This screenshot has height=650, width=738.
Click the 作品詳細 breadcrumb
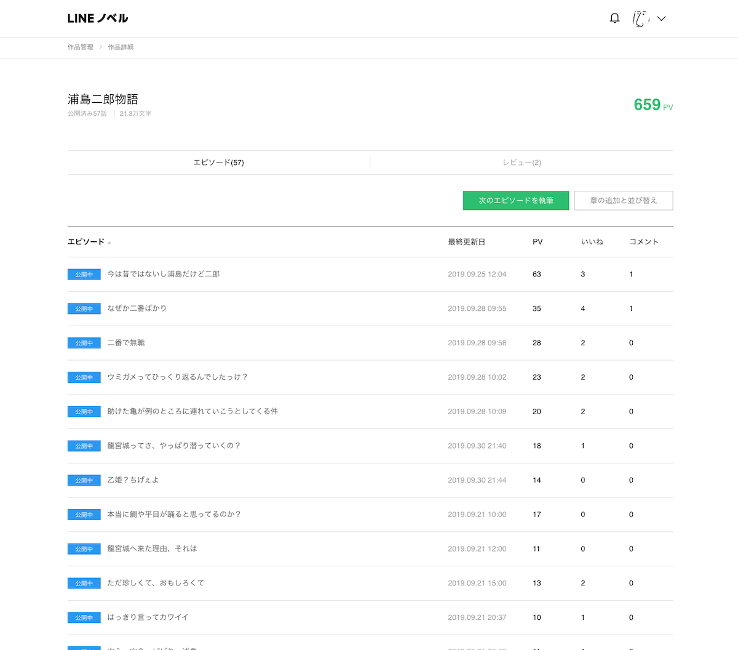pyautogui.click(x=121, y=47)
